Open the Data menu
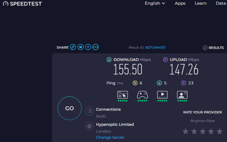227x142 pixels. (220, 3)
